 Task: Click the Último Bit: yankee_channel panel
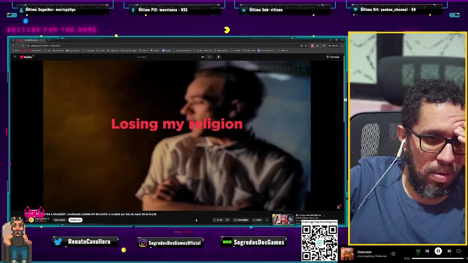(x=397, y=10)
